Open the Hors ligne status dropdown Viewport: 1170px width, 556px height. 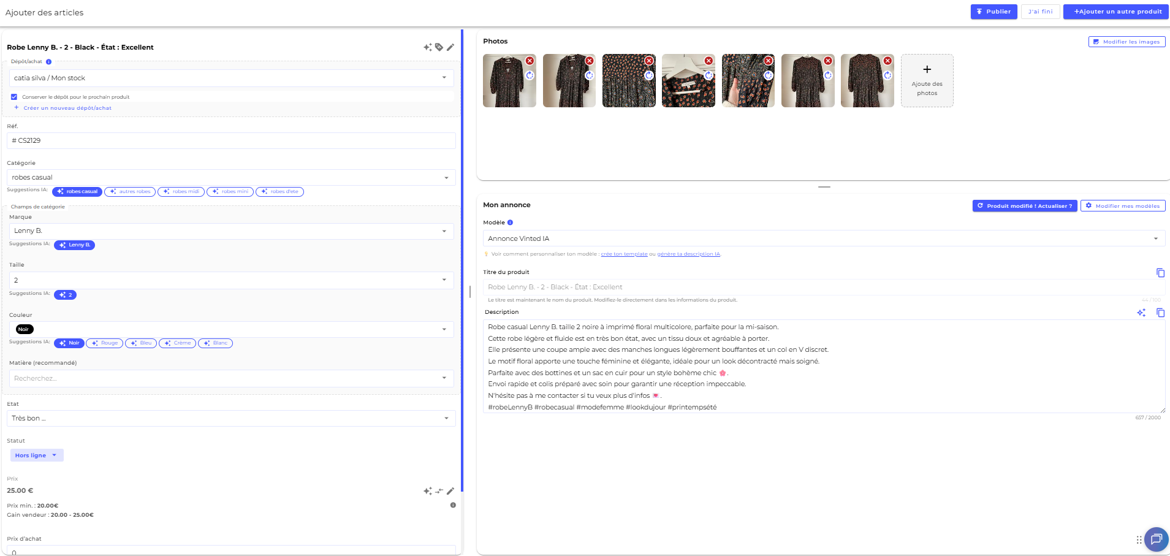pyautogui.click(x=37, y=455)
